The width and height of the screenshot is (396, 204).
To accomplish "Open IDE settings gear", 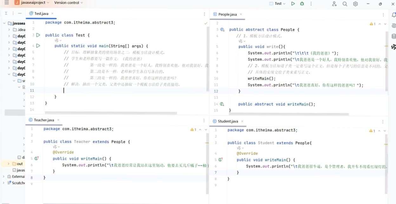I will click(x=355, y=4).
